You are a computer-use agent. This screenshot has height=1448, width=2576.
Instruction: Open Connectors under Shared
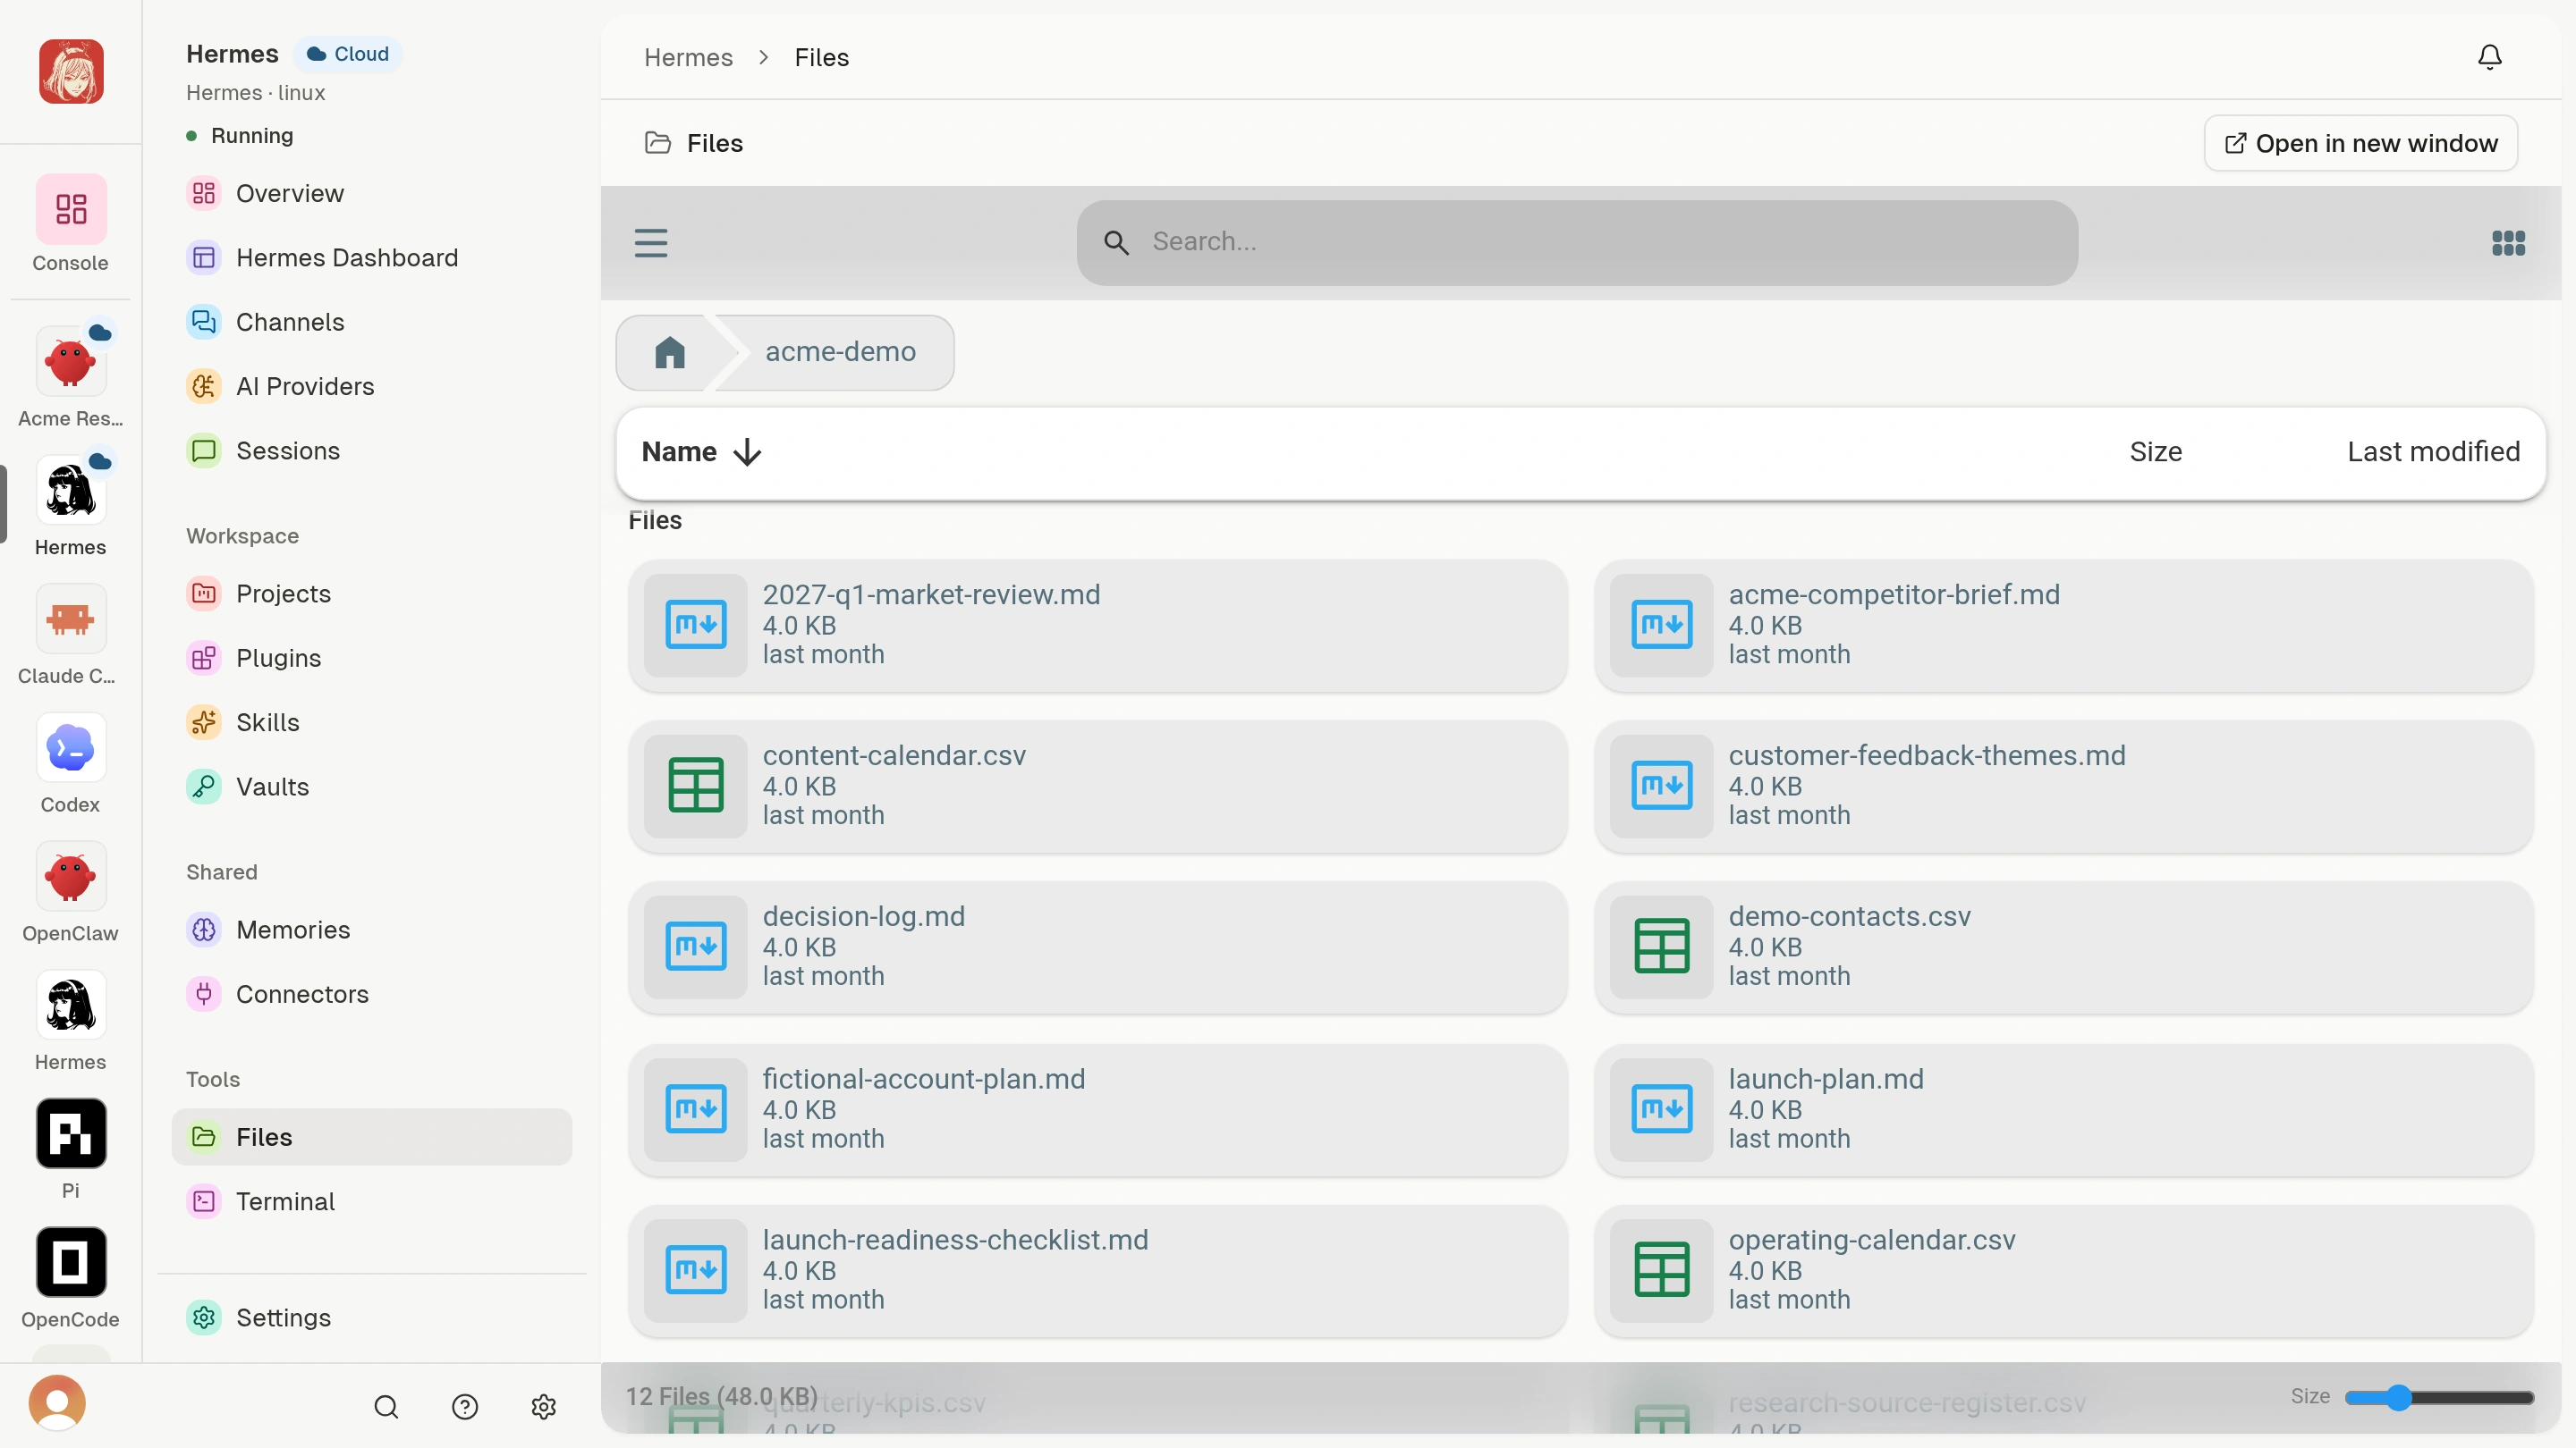tap(372, 994)
